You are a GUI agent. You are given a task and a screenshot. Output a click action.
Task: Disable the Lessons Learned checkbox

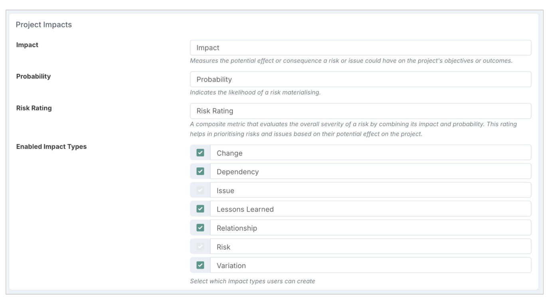coord(200,209)
